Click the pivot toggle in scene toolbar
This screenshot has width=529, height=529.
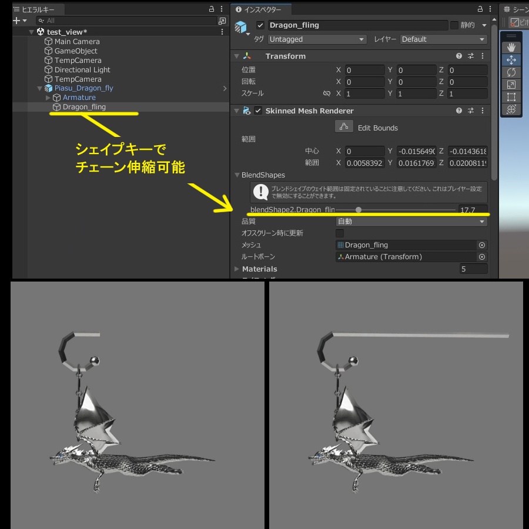pos(520,22)
